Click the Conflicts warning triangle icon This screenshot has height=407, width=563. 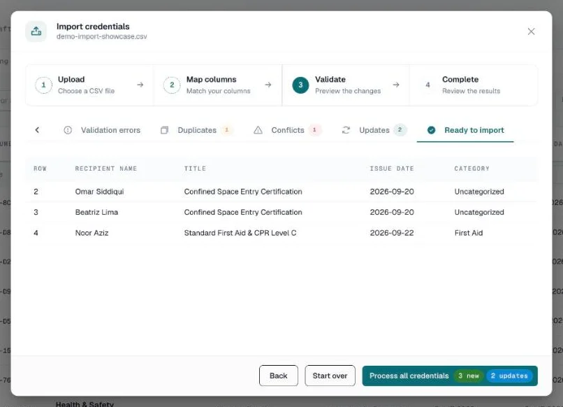tap(258, 130)
